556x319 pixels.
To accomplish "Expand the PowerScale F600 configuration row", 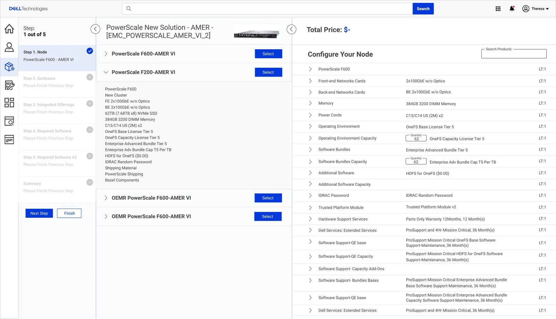I will [310, 69].
